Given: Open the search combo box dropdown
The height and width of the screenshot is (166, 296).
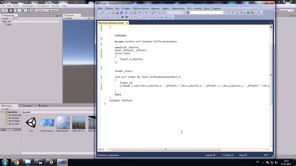Looking at the screenshot, I should click(x=223, y=12).
